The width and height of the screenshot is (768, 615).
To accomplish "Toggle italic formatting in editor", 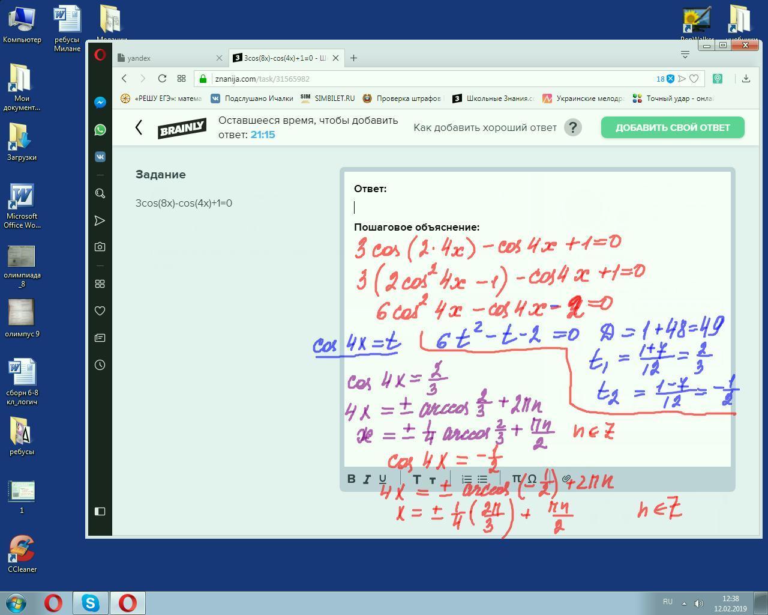I will [x=367, y=479].
